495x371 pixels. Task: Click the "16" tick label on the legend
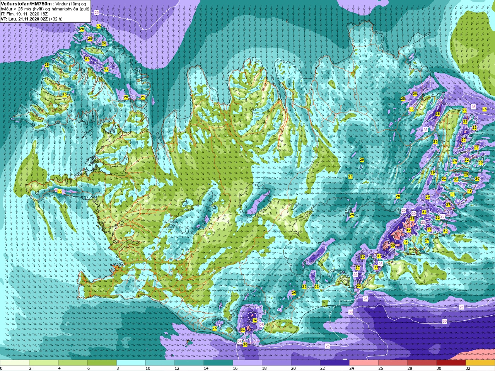point(235,369)
